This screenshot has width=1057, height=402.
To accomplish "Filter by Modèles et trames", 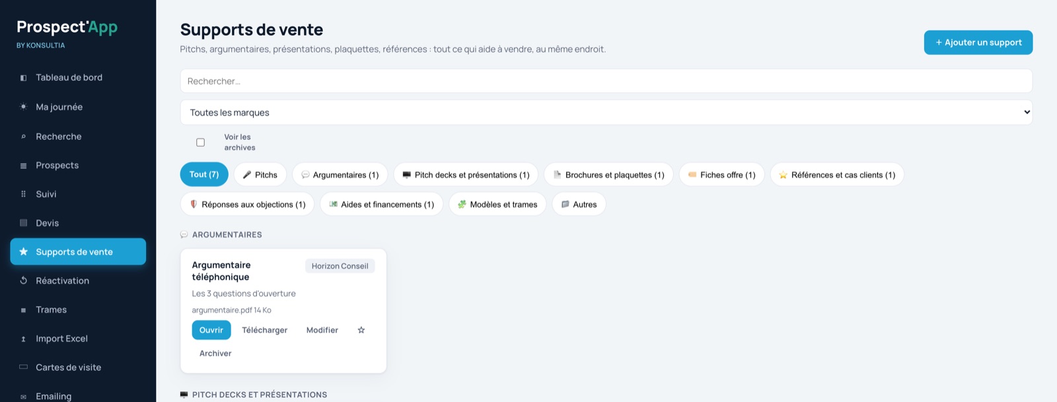I will pos(497,205).
